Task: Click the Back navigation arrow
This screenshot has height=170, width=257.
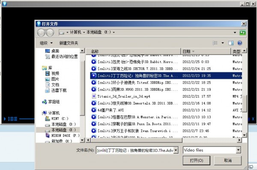Action: [41, 33]
